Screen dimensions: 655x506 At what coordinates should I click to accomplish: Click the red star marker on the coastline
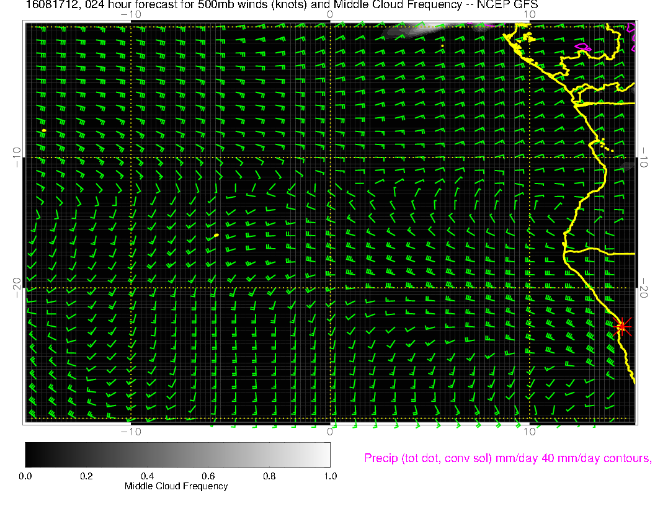click(622, 326)
